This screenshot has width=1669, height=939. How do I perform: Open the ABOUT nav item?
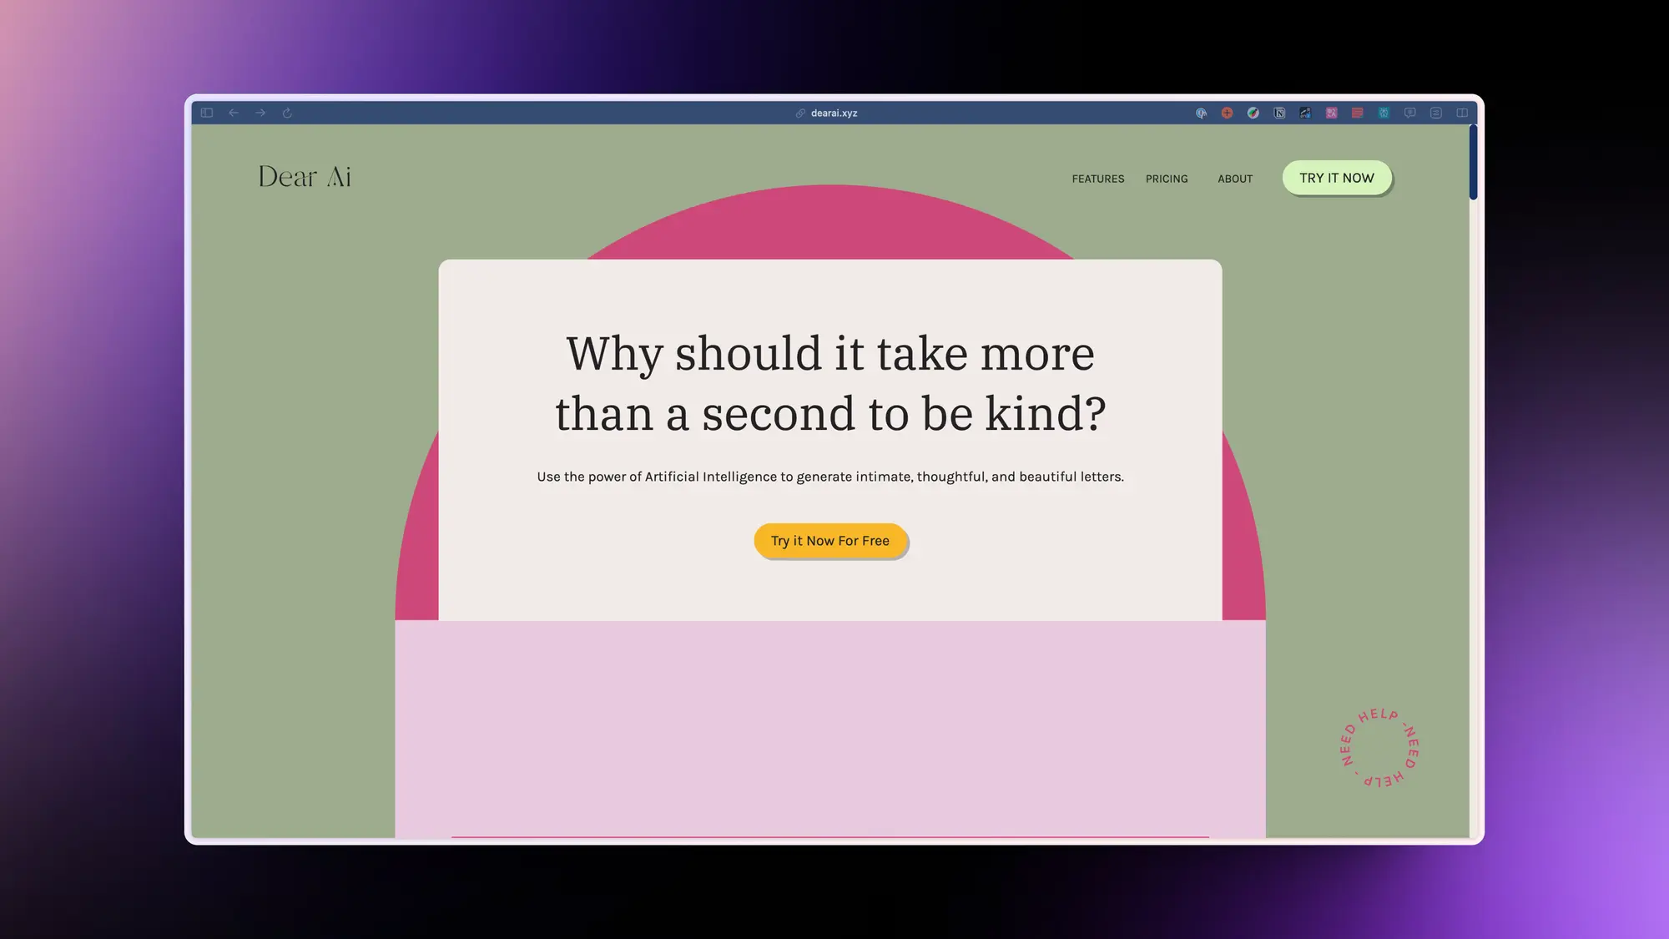1235,179
